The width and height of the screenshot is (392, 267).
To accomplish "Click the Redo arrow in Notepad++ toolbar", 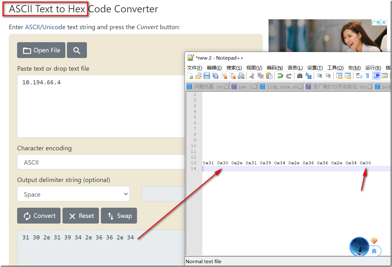I will click(x=289, y=76).
